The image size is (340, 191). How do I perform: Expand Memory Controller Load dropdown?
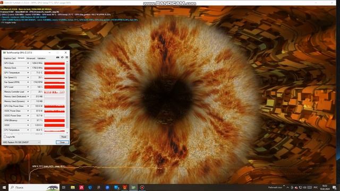pos(28,92)
